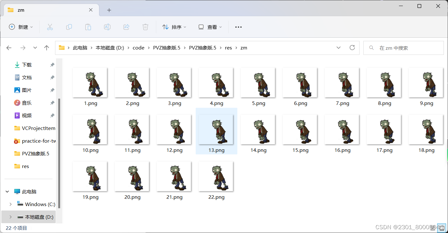The image size is (448, 233).
Task: Click chevron after code in address bar
Action: point(149,48)
